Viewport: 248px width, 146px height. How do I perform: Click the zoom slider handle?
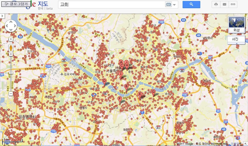pyautogui.click(x=11, y=73)
